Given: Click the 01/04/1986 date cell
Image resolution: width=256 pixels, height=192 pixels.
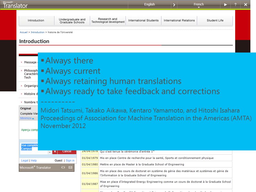Looking at the screenshot, I should [90, 173].
